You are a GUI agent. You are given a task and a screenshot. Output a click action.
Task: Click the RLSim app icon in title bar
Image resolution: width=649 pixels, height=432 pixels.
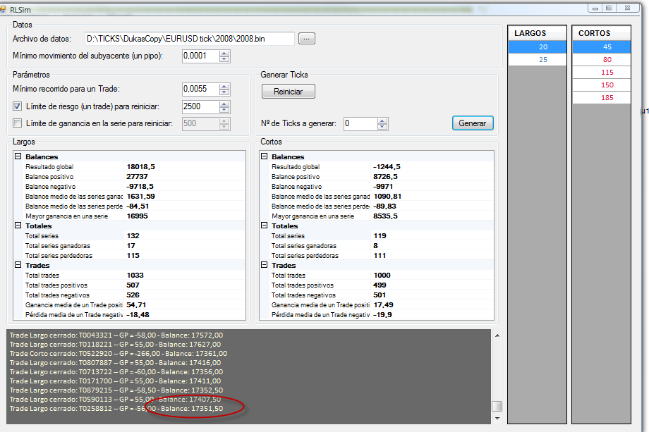tap(4, 8)
